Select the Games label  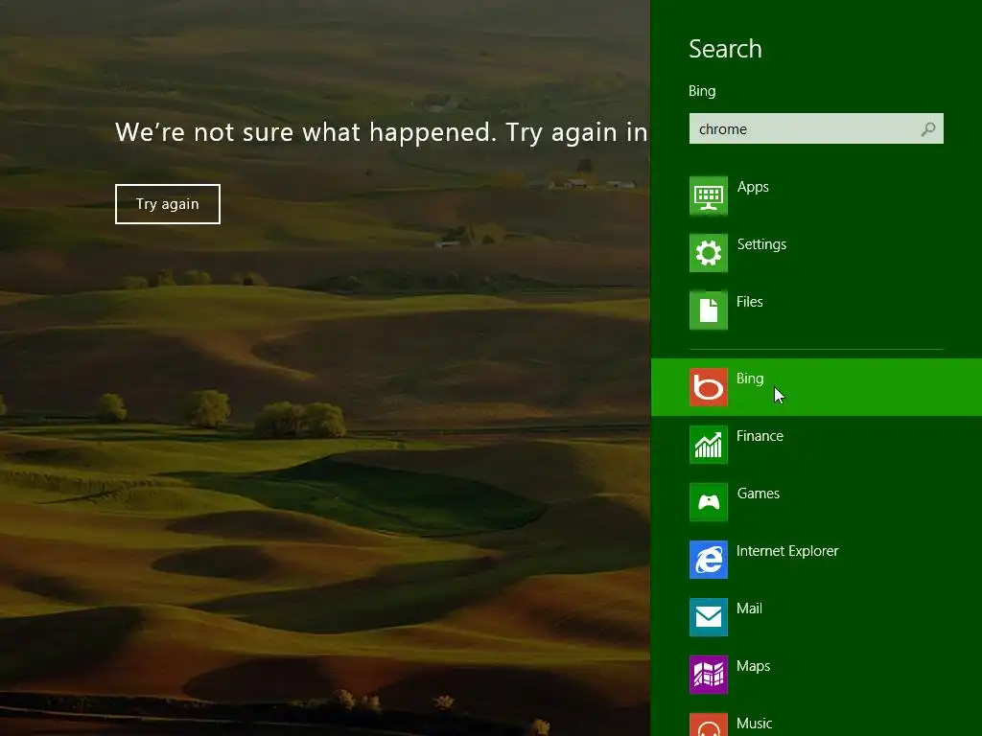point(759,494)
